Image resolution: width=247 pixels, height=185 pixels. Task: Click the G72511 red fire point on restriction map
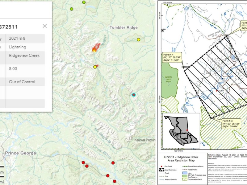tap(217, 91)
